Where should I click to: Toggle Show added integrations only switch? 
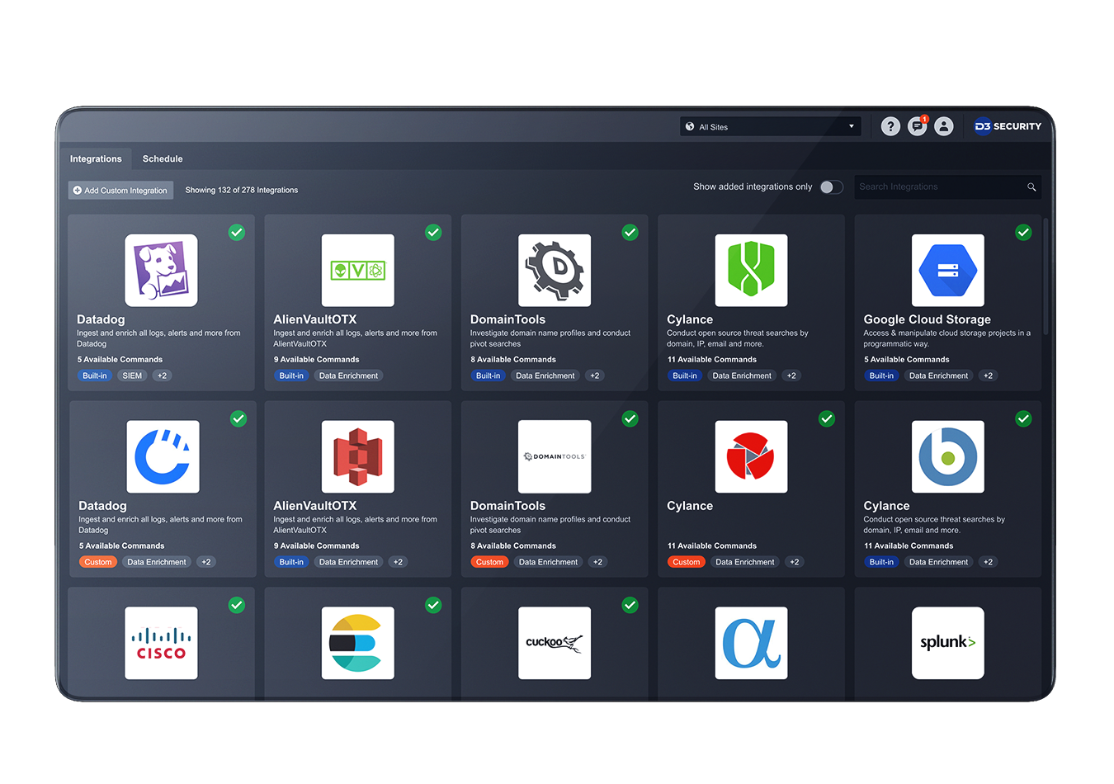click(831, 187)
